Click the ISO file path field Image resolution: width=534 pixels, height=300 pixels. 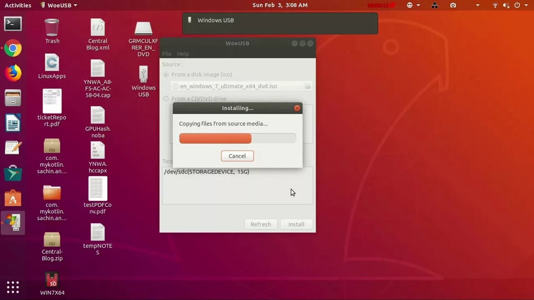(237, 86)
